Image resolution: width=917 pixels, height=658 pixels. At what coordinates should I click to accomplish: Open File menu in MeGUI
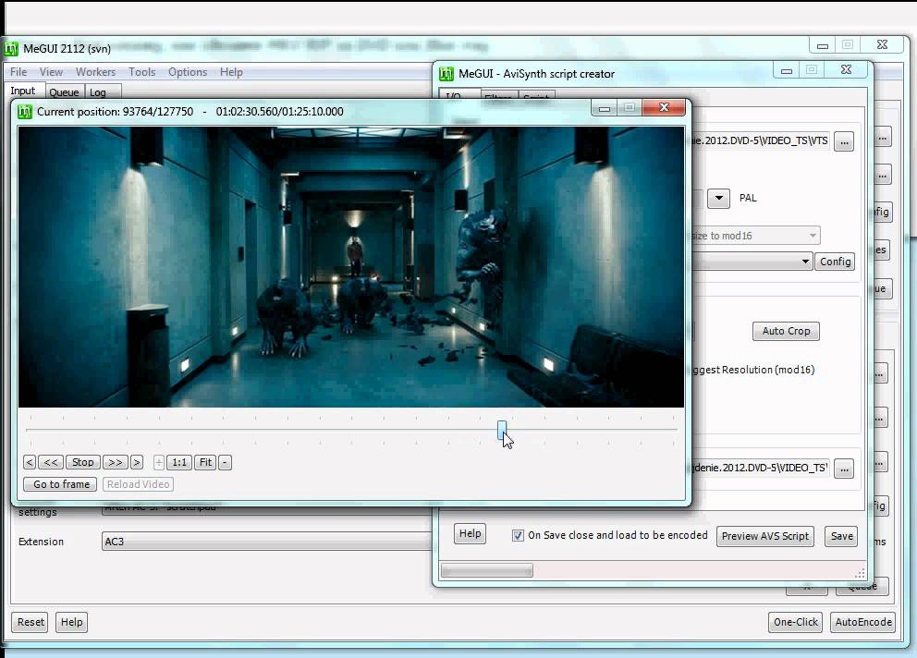pos(18,72)
